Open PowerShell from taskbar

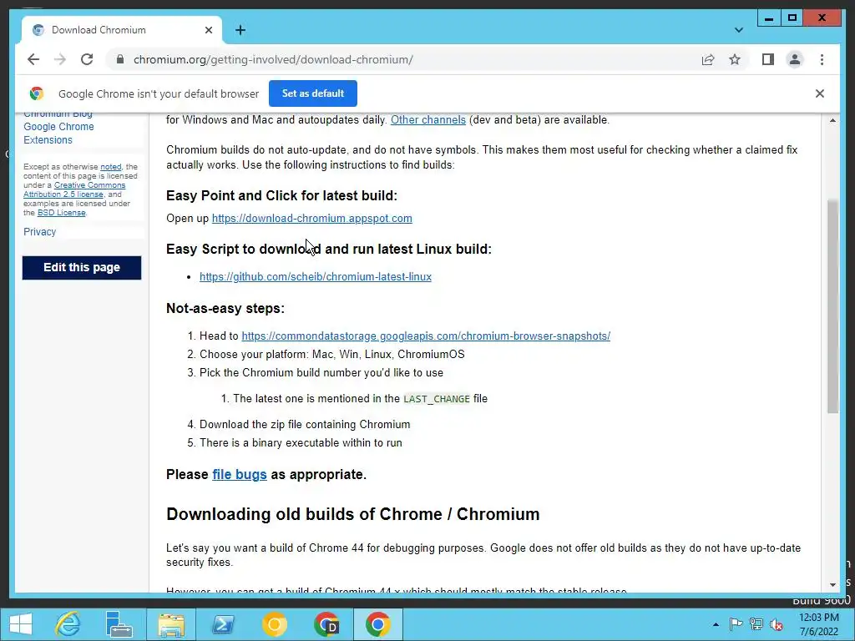tap(223, 624)
